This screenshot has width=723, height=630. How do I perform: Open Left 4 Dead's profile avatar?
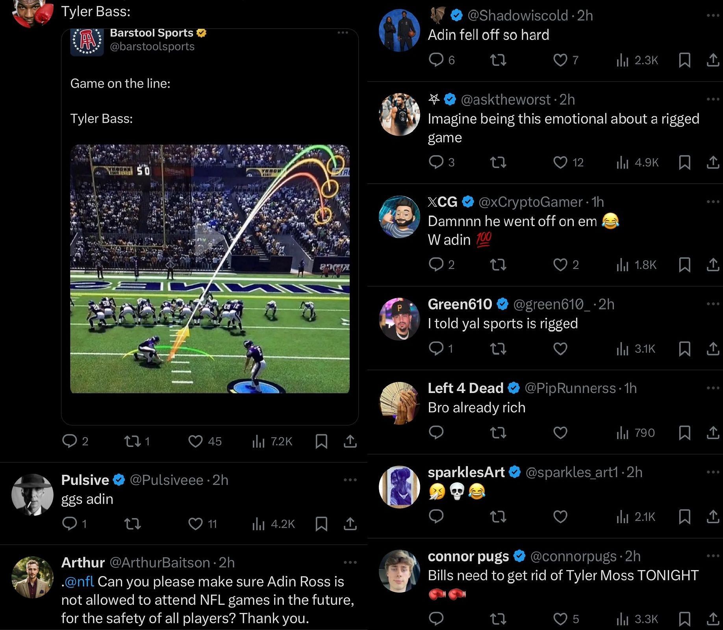coord(399,403)
